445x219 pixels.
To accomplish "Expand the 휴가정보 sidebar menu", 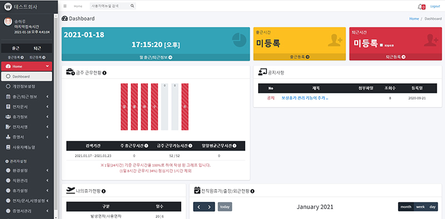I will point(27,117).
